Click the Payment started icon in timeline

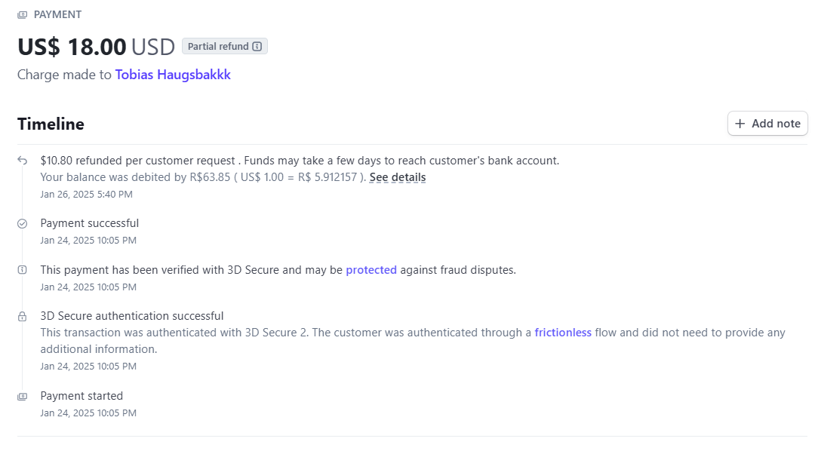pyautogui.click(x=23, y=397)
